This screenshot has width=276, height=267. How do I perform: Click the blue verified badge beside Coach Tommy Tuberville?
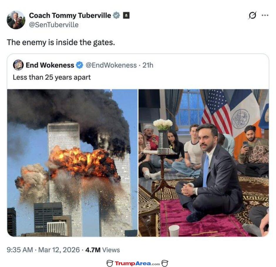(x=117, y=15)
